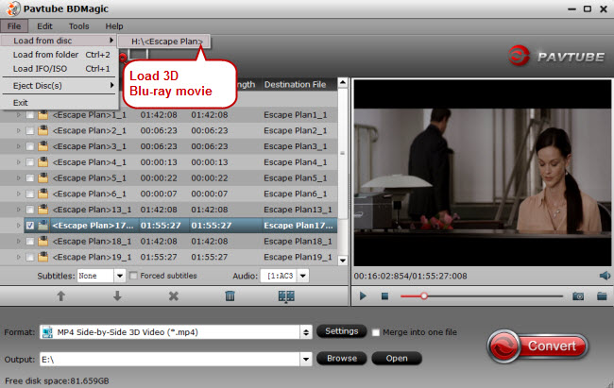The image size is (614, 388).
Task: Click destination name Escape Plan4_1
Action: coord(296,162)
